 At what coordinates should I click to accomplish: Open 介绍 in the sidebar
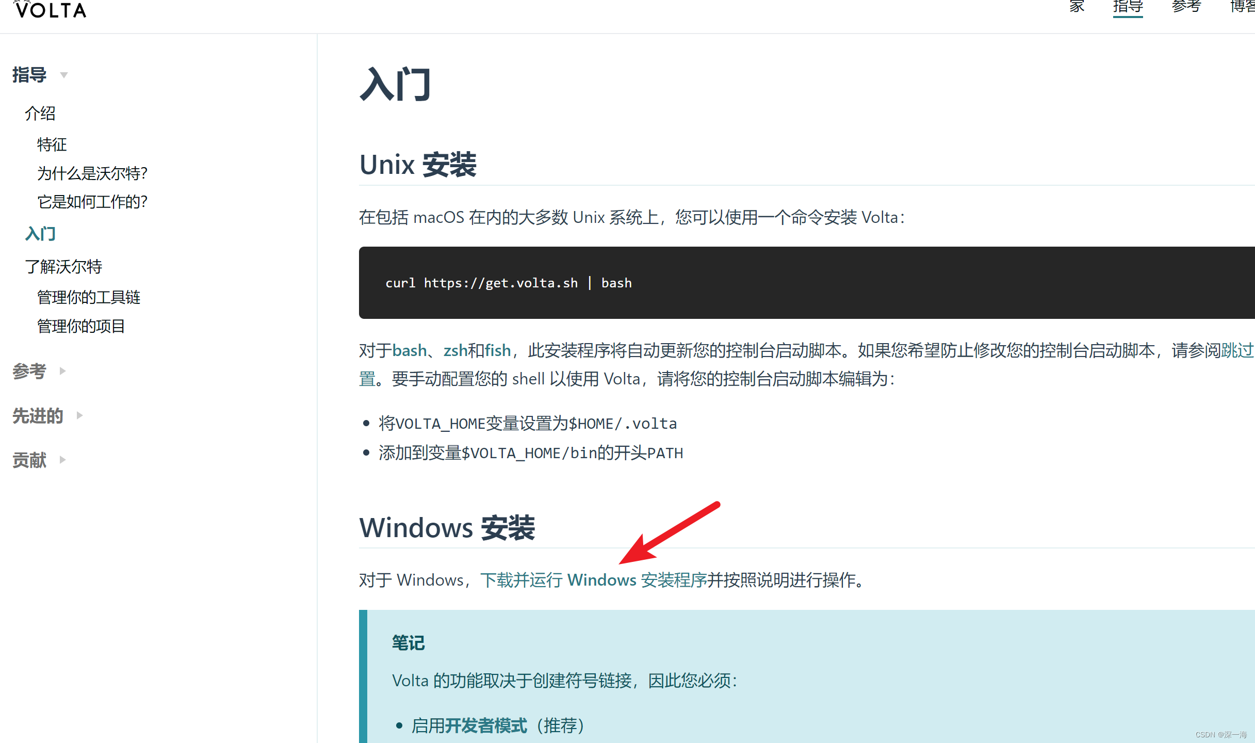pyautogui.click(x=40, y=114)
